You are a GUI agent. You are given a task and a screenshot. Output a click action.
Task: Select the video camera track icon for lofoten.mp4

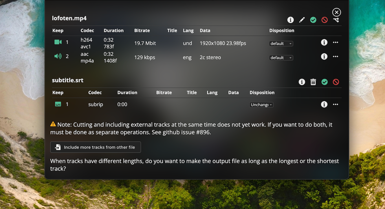tap(58, 42)
